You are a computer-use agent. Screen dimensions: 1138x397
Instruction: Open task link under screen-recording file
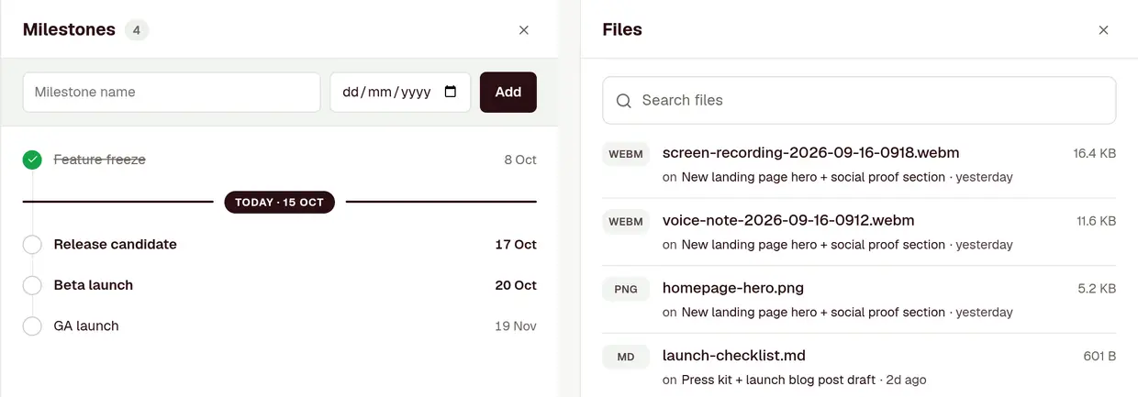813,177
